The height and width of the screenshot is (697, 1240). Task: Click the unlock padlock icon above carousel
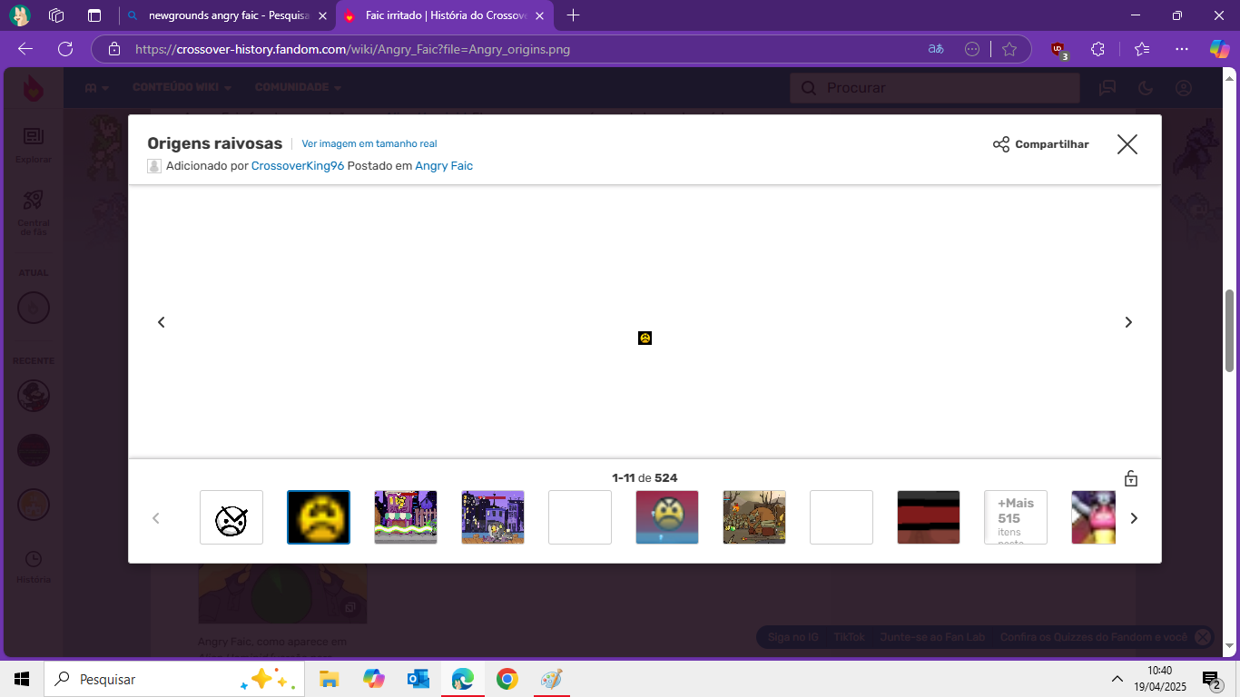[1130, 478]
